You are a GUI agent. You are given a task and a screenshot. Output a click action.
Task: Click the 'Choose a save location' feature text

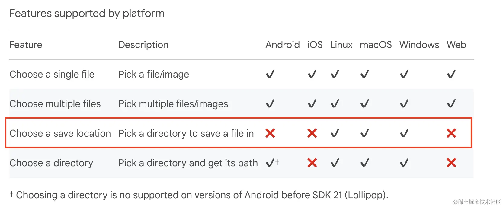(60, 133)
